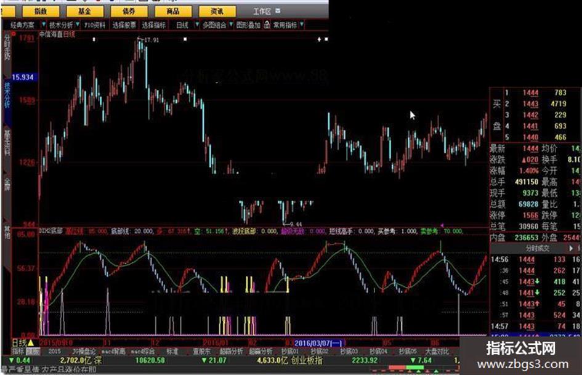Click 图形叠加 toolbar item
Screen dimensions: 582x375
click(x=248, y=25)
